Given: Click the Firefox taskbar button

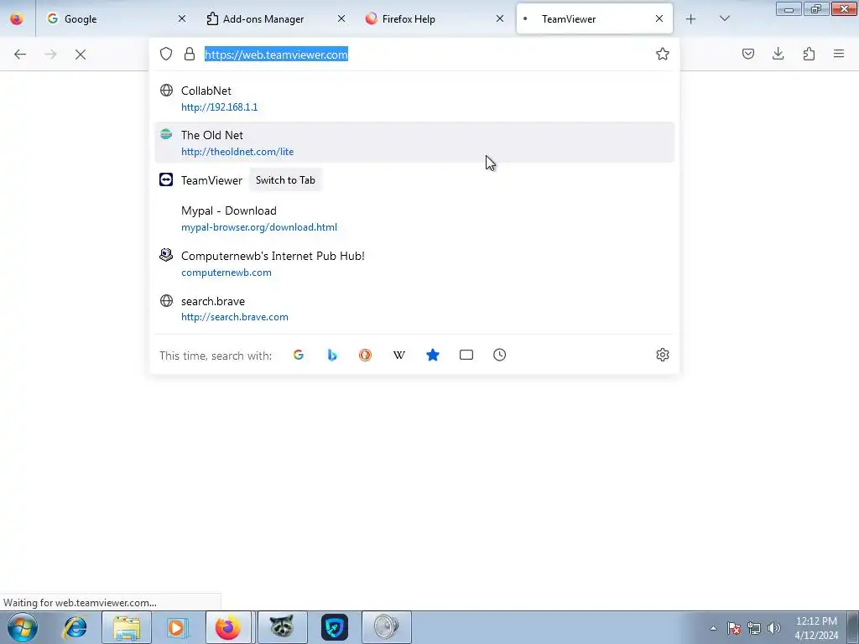Looking at the screenshot, I should 228,627.
